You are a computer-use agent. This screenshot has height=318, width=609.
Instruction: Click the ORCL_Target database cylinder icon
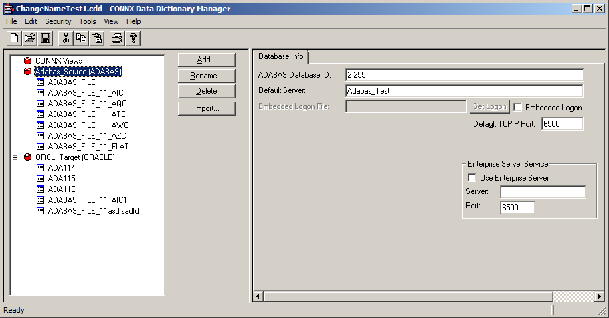27,157
